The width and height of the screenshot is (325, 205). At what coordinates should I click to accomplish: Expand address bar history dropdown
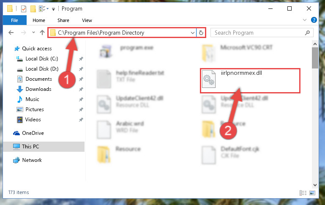[193, 33]
